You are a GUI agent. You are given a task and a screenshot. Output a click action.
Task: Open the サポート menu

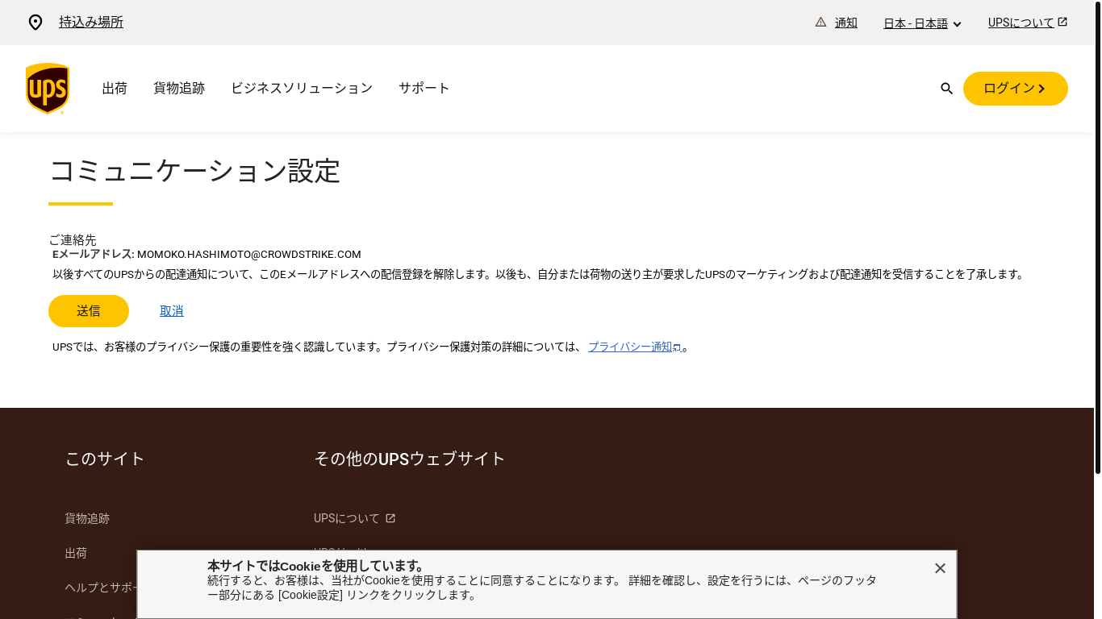424,89
